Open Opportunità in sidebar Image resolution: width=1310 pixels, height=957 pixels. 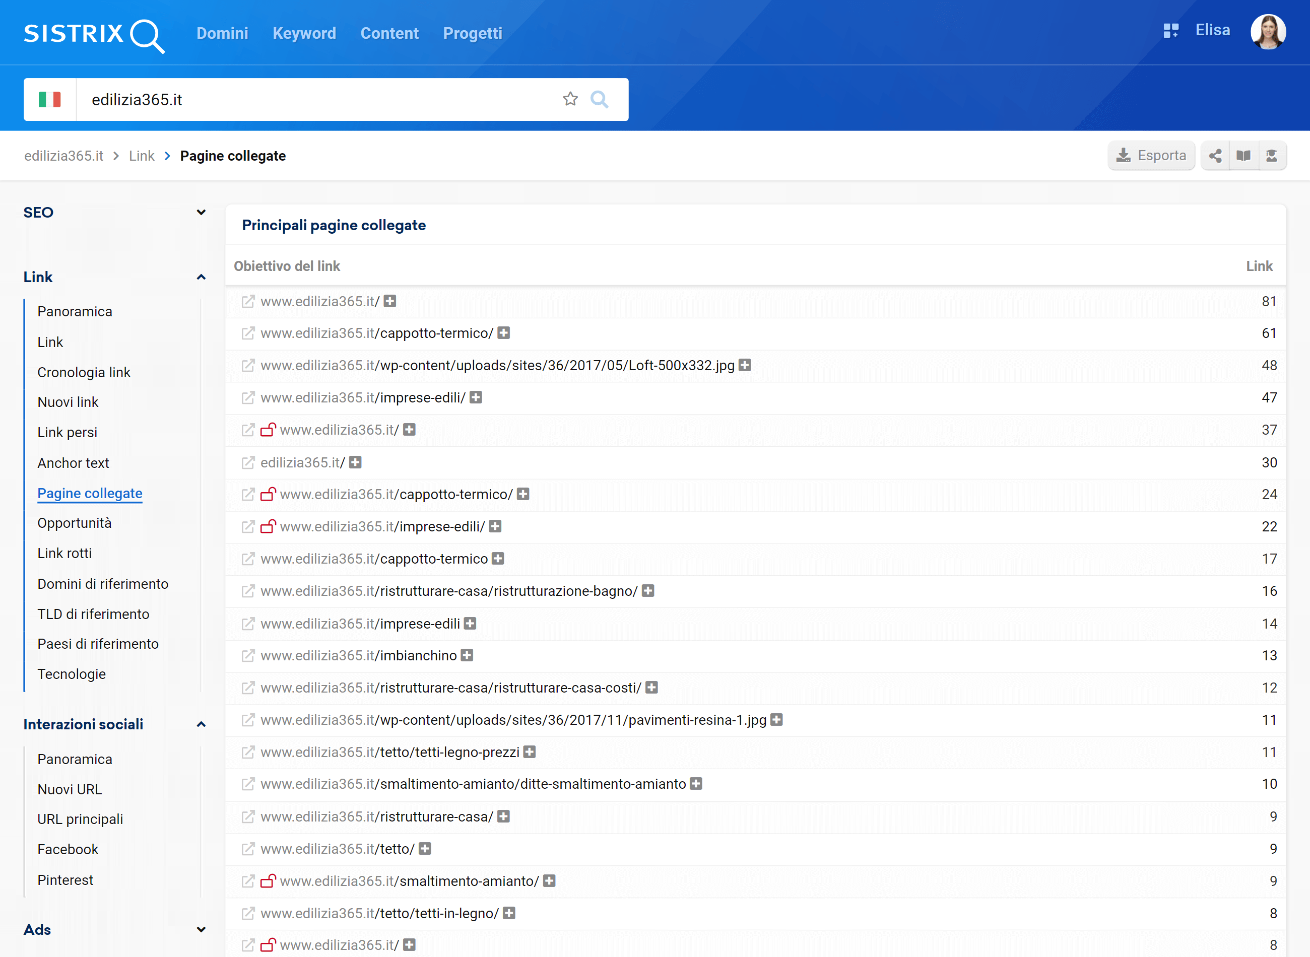click(74, 523)
